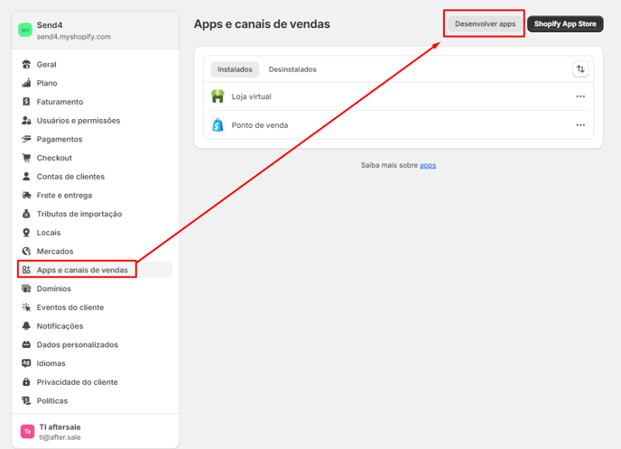Click the Send4 store avatar

(25, 30)
